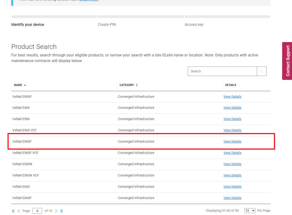
Task: Click the page number input box
Action: click(x=37, y=211)
